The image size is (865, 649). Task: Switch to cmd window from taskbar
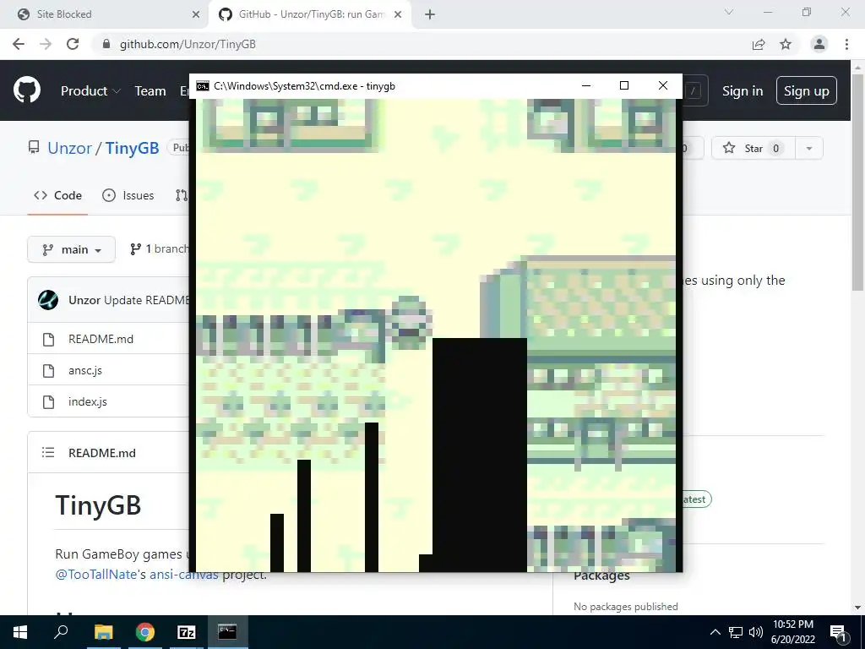[x=228, y=632]
